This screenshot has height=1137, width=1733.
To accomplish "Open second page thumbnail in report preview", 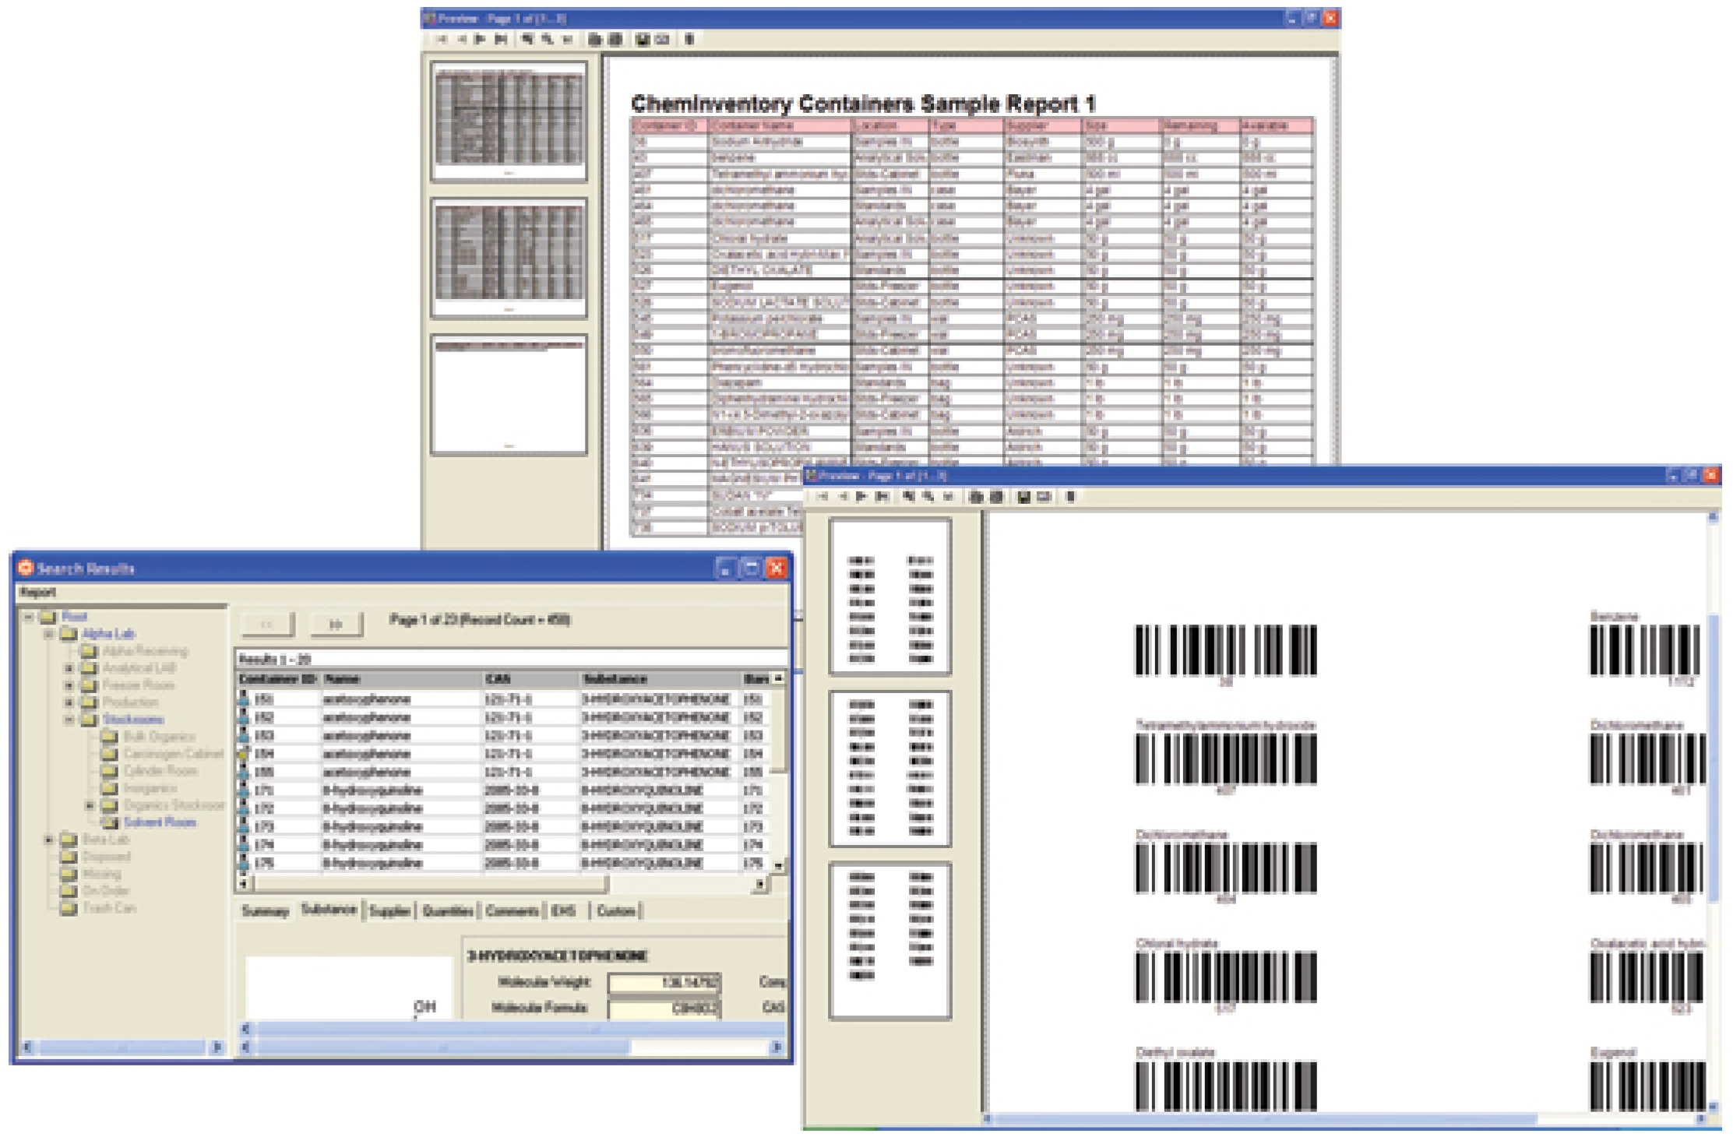I will [x=509, y=257].
